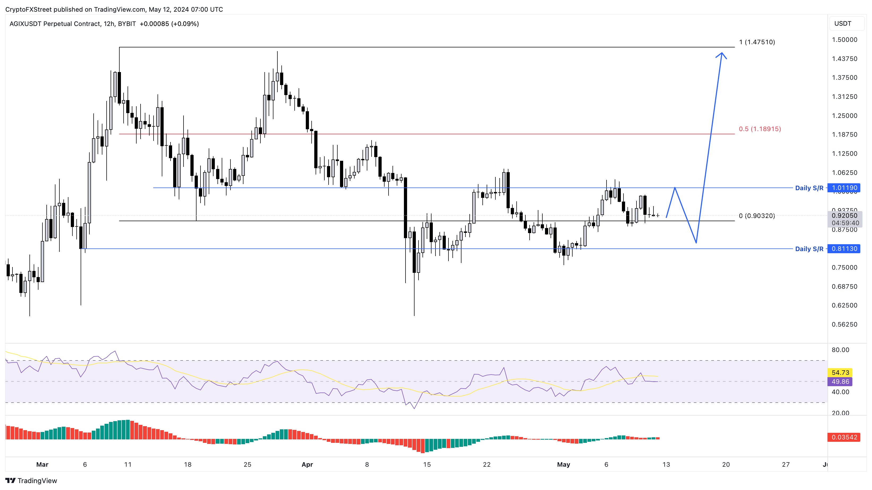Click the 0.81130 Daily S/R price tag

click(844, 248)
